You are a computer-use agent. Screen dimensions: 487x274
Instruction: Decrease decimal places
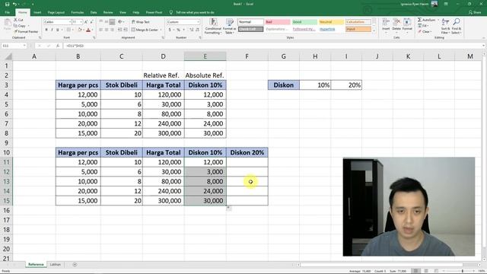coord(197,30)
